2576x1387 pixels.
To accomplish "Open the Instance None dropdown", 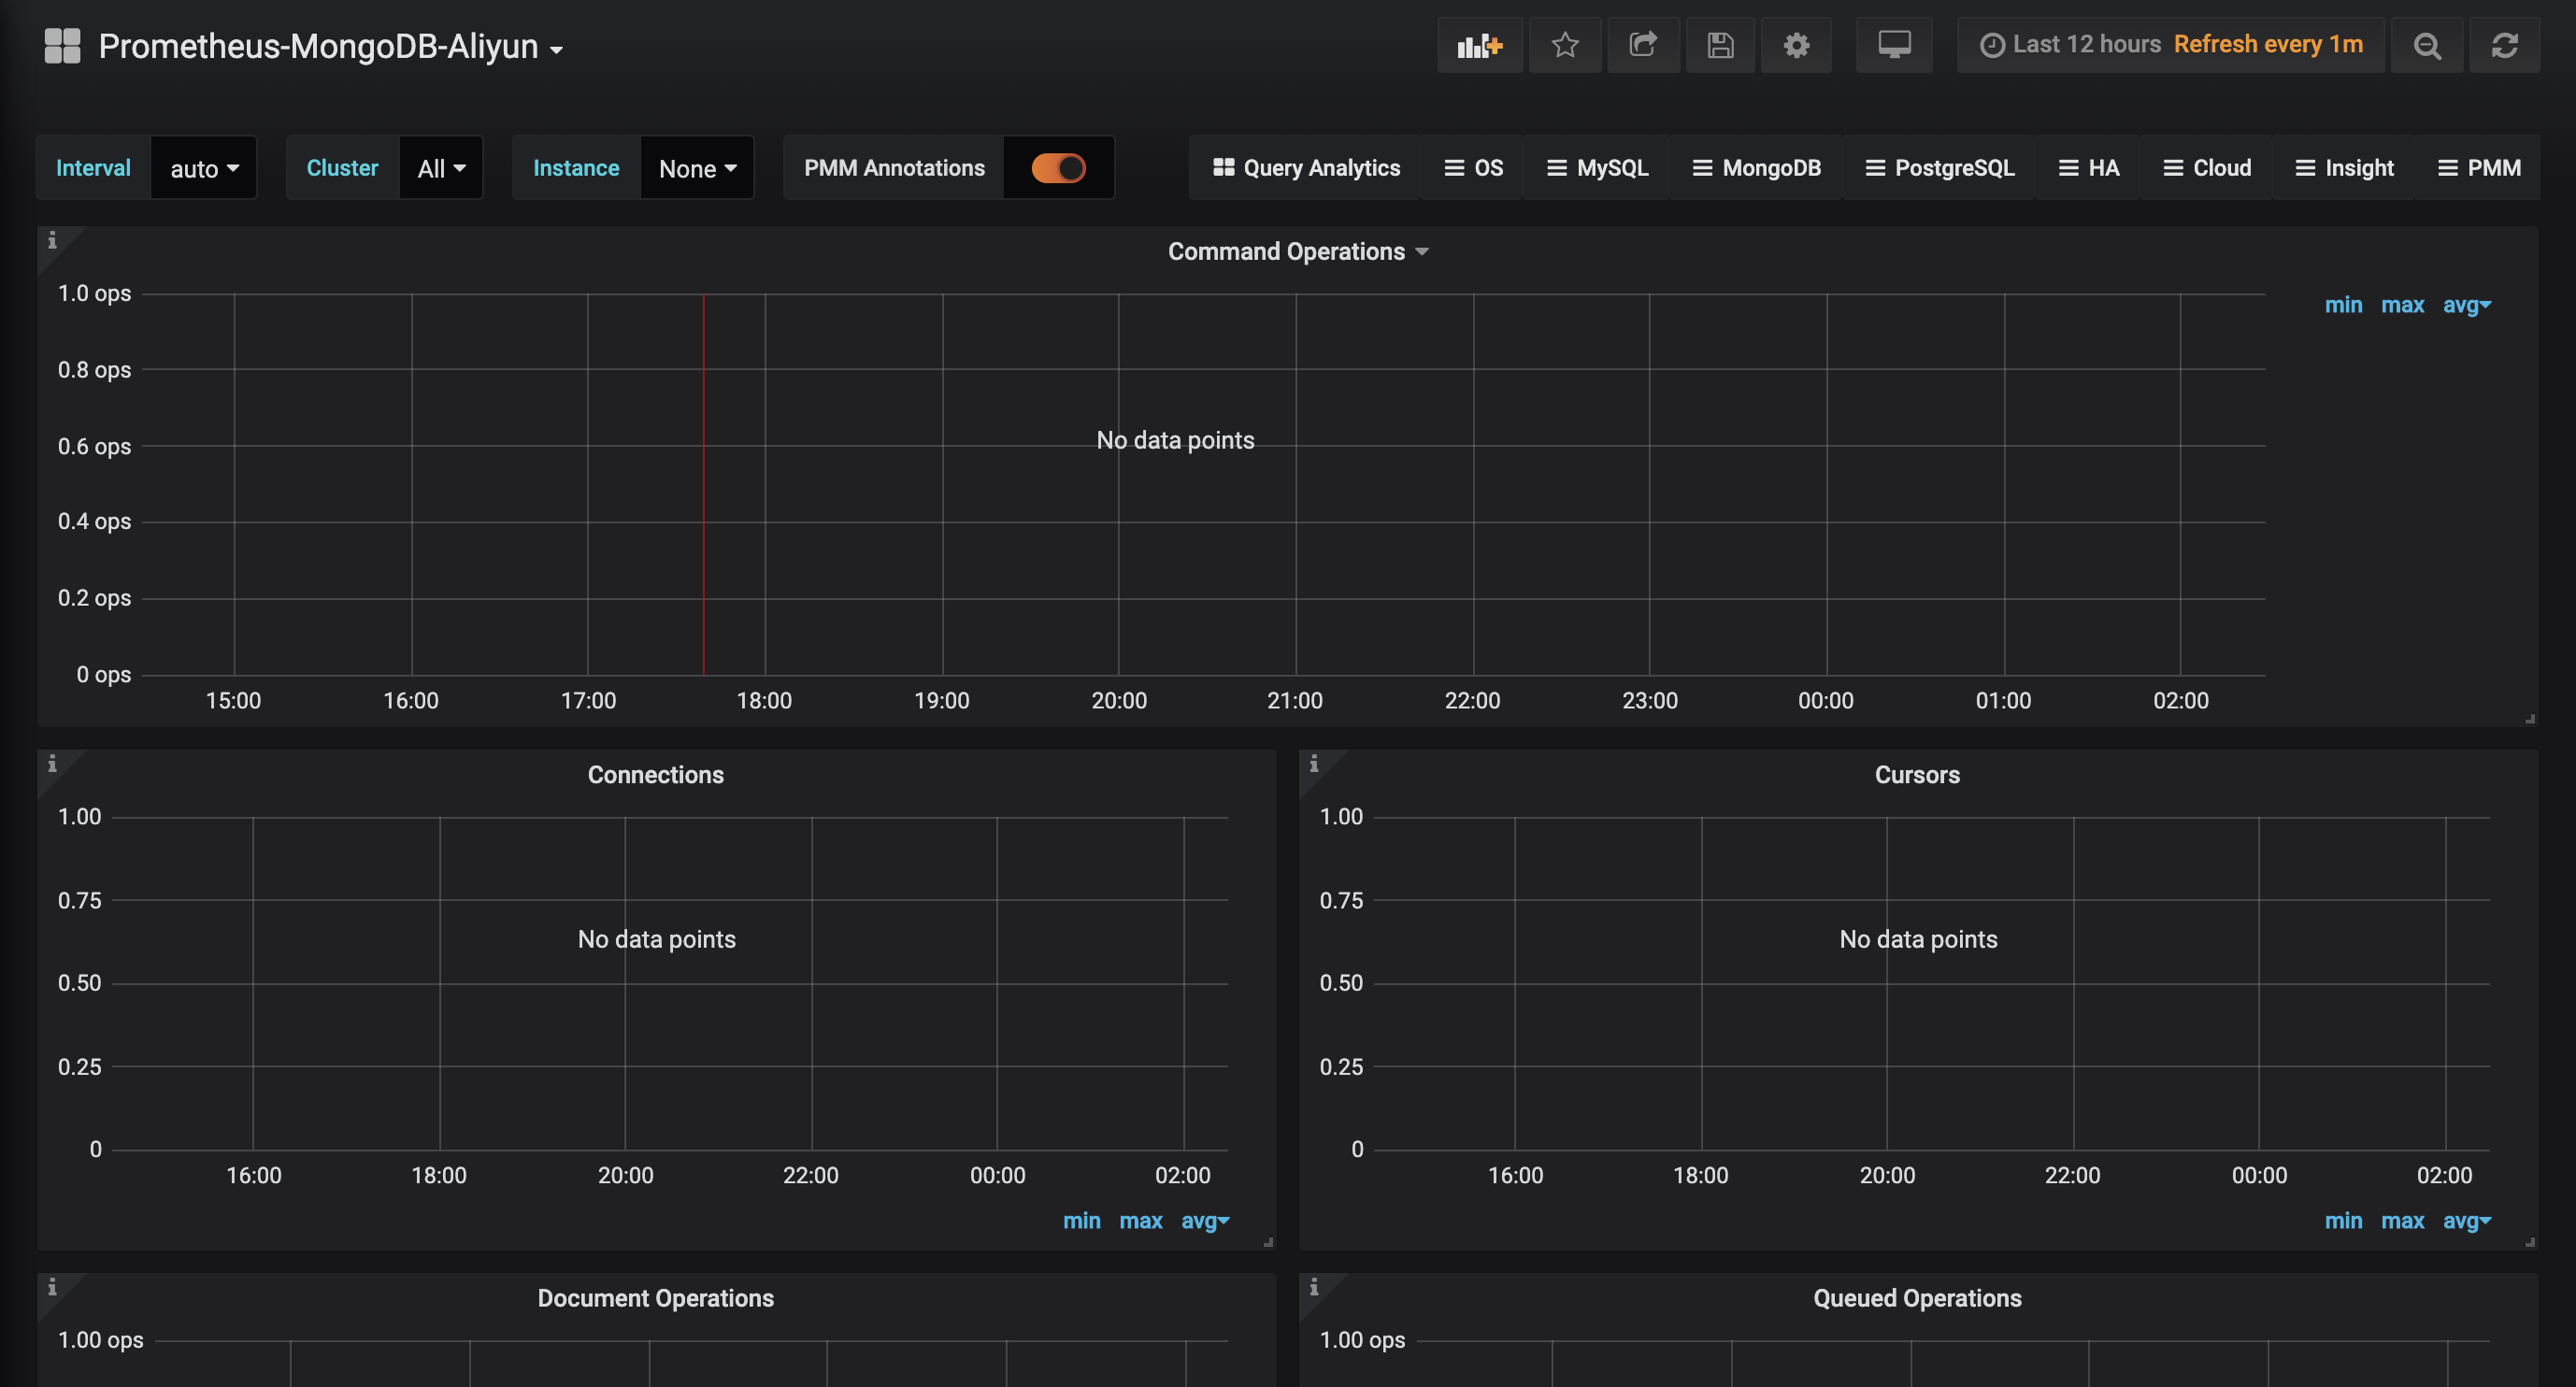I will (x=697, y=168).
